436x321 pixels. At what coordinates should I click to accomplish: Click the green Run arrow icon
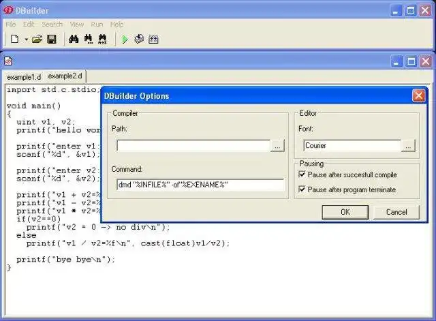pos(125,40)
